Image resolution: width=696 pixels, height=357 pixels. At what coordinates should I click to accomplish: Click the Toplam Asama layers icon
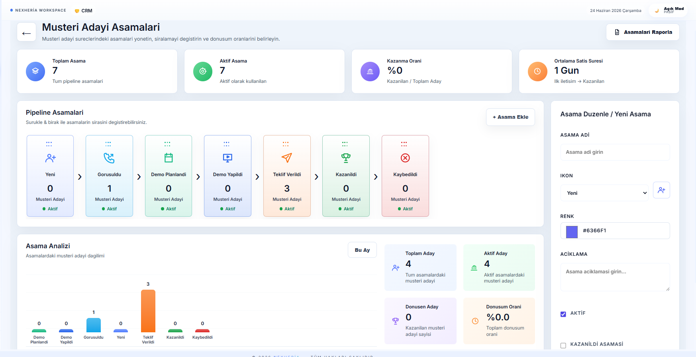(x=35, y=71)
